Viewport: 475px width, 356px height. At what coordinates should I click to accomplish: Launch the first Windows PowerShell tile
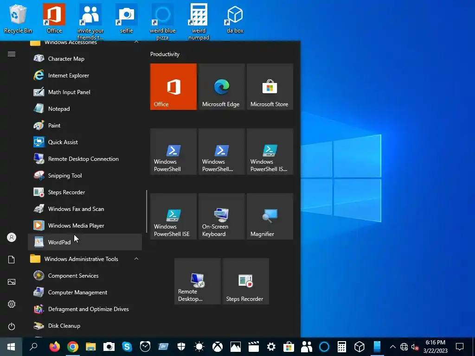point(173,152)
